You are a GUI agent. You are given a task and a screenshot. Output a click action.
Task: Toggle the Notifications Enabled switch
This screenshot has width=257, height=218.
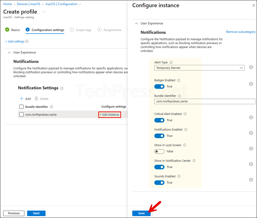[x=159, y=136]
